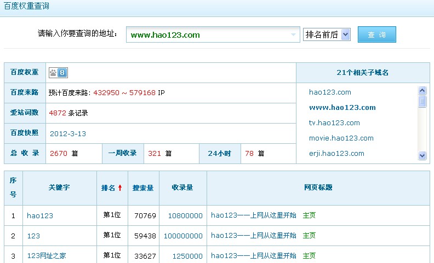Click the Baidu weight 8 paw badge
Image resolution: width=434 pixels, height=263 pixels.
click(59, 73)
